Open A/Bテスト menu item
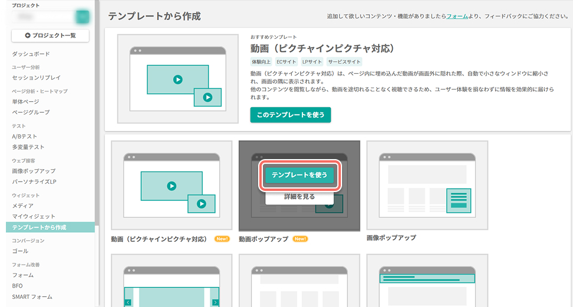 tap(24, 136)
